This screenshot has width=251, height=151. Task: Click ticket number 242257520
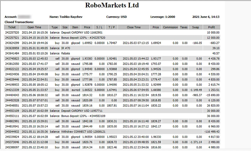(x=12, y=32)
